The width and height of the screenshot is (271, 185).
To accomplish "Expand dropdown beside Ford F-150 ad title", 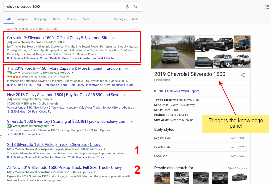I will (126, 69).
